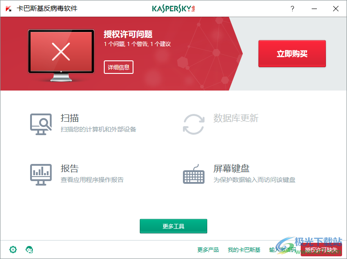
Task: Open 更多工具 more tools
Action: pyautogui.click(x=173, y=226)
